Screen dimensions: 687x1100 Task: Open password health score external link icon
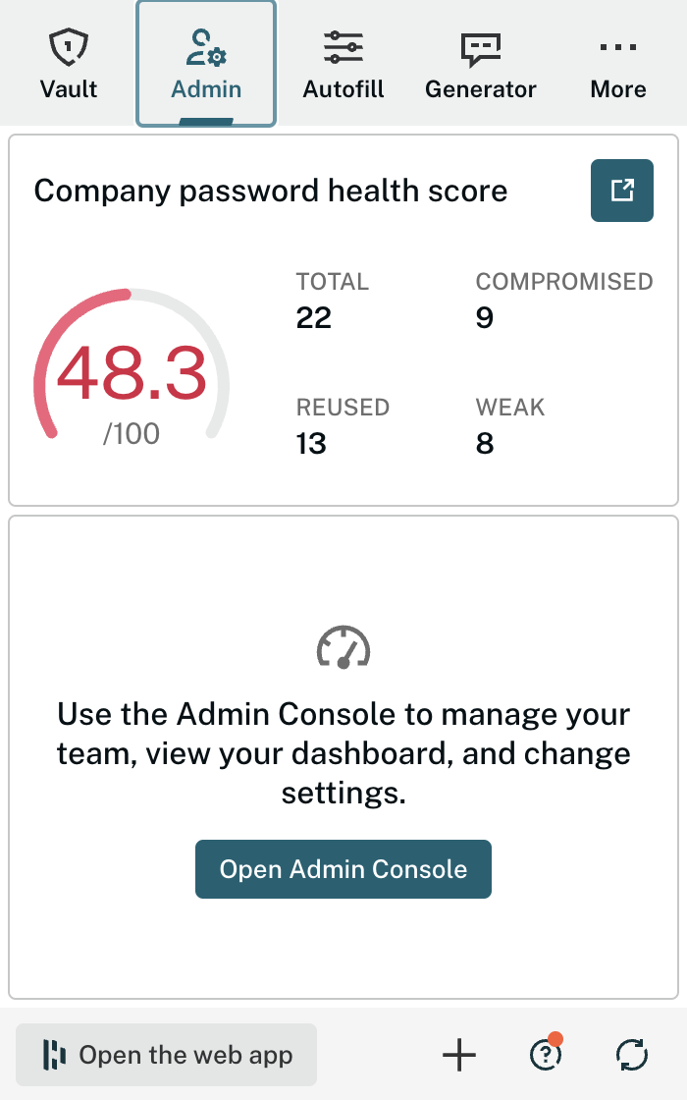(621, 191)
